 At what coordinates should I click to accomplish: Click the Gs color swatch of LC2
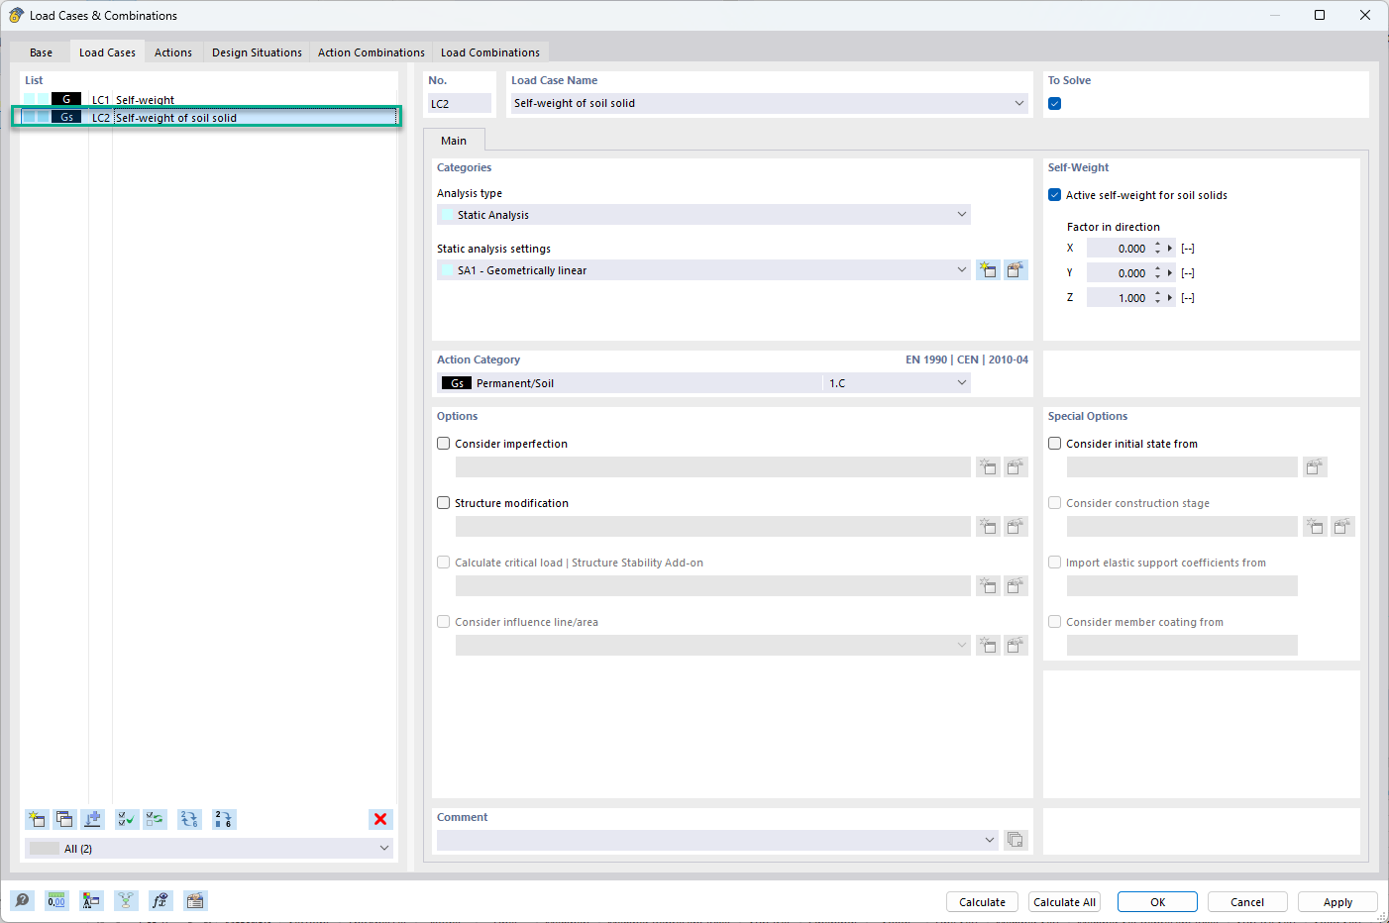coord(66,117)
